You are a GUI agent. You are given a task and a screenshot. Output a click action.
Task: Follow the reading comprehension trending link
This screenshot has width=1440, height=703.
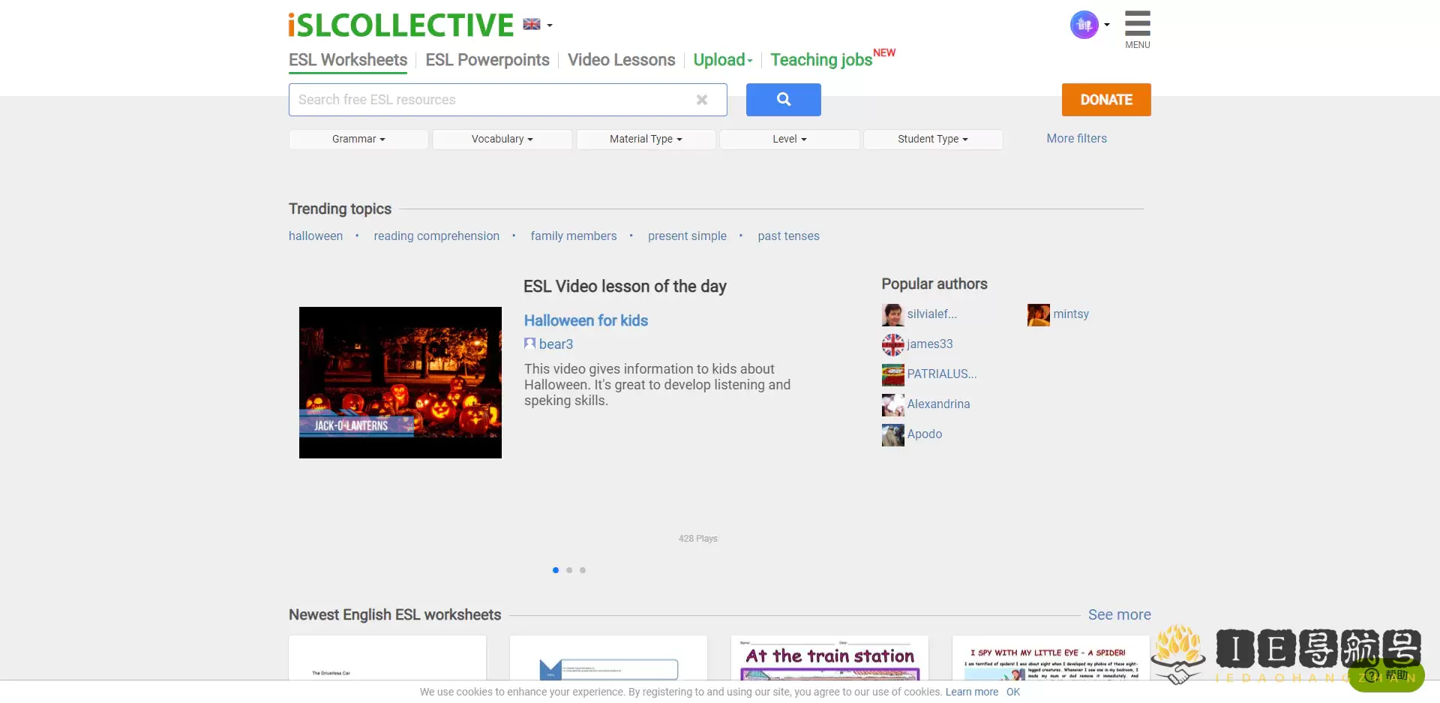(436, 236)
